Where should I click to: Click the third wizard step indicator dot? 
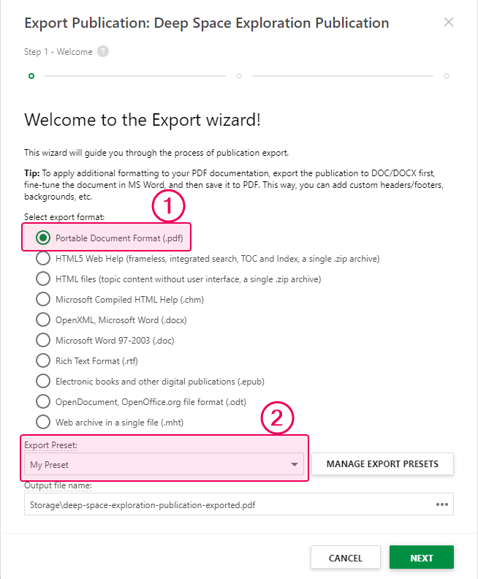click(x=447, y=75)
